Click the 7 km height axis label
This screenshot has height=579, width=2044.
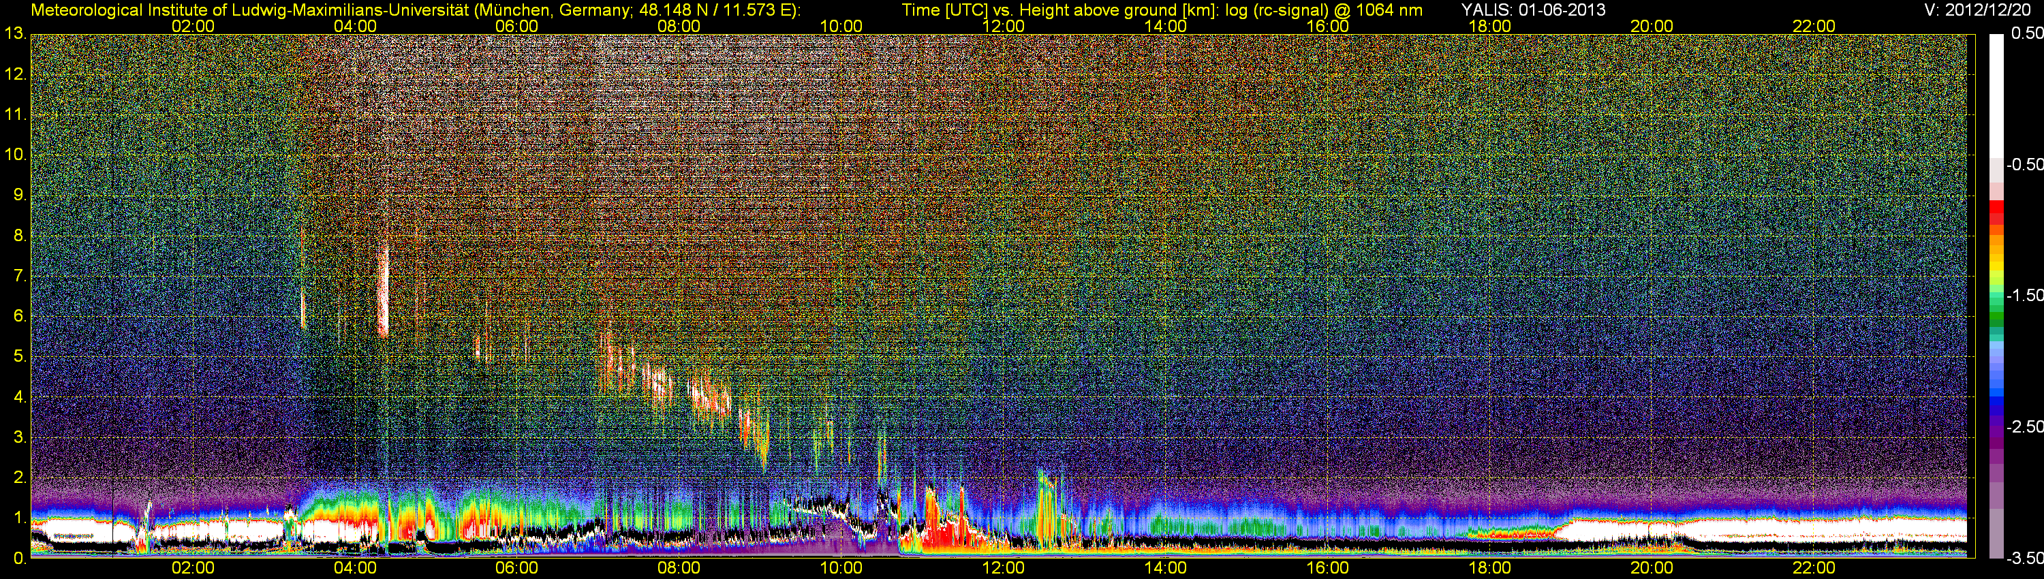click(x=19, y=276)
